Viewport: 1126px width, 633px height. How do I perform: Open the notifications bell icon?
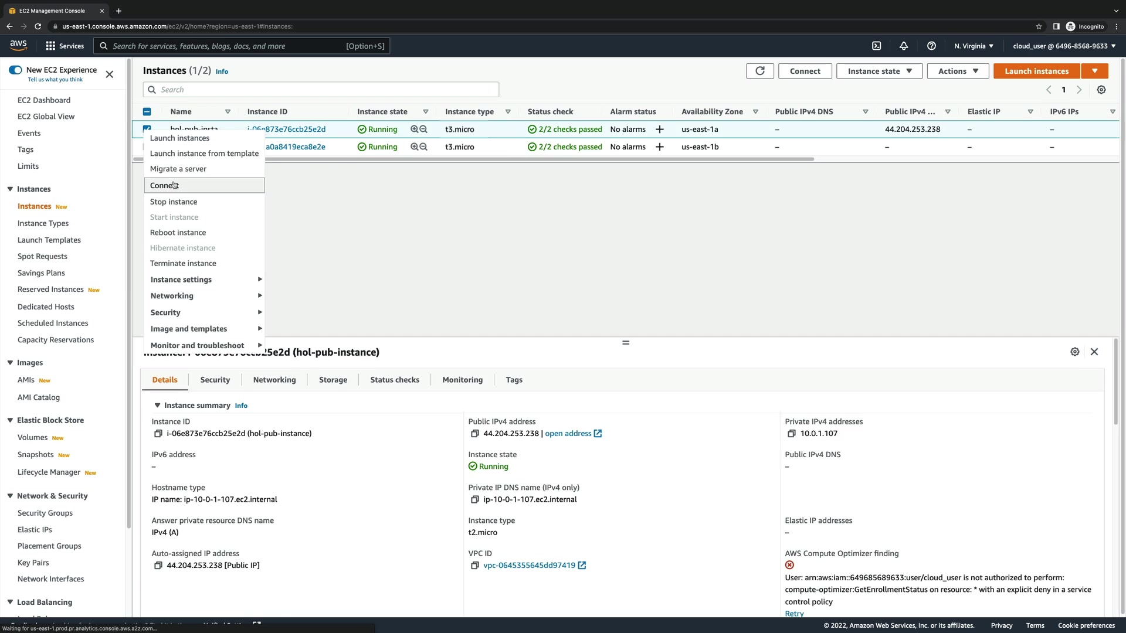(x=904, y=46)
